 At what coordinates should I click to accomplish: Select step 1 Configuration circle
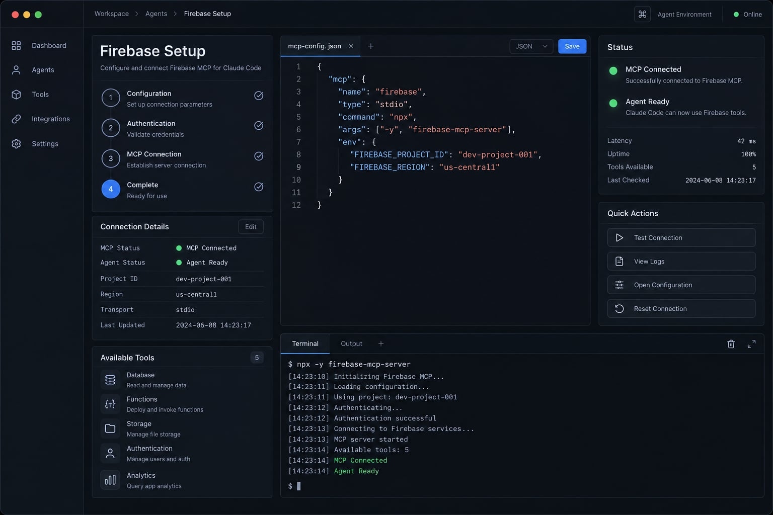pos(111,98)
